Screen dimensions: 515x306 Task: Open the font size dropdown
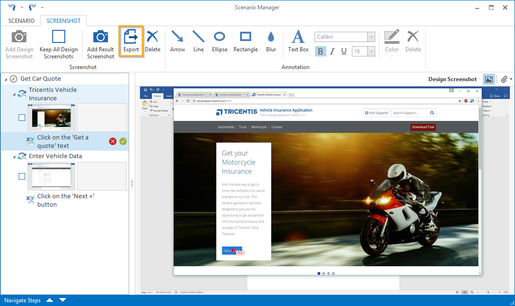click(x=371, y=51)
